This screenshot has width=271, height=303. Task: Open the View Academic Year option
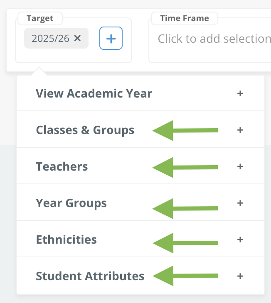point(140,93)
